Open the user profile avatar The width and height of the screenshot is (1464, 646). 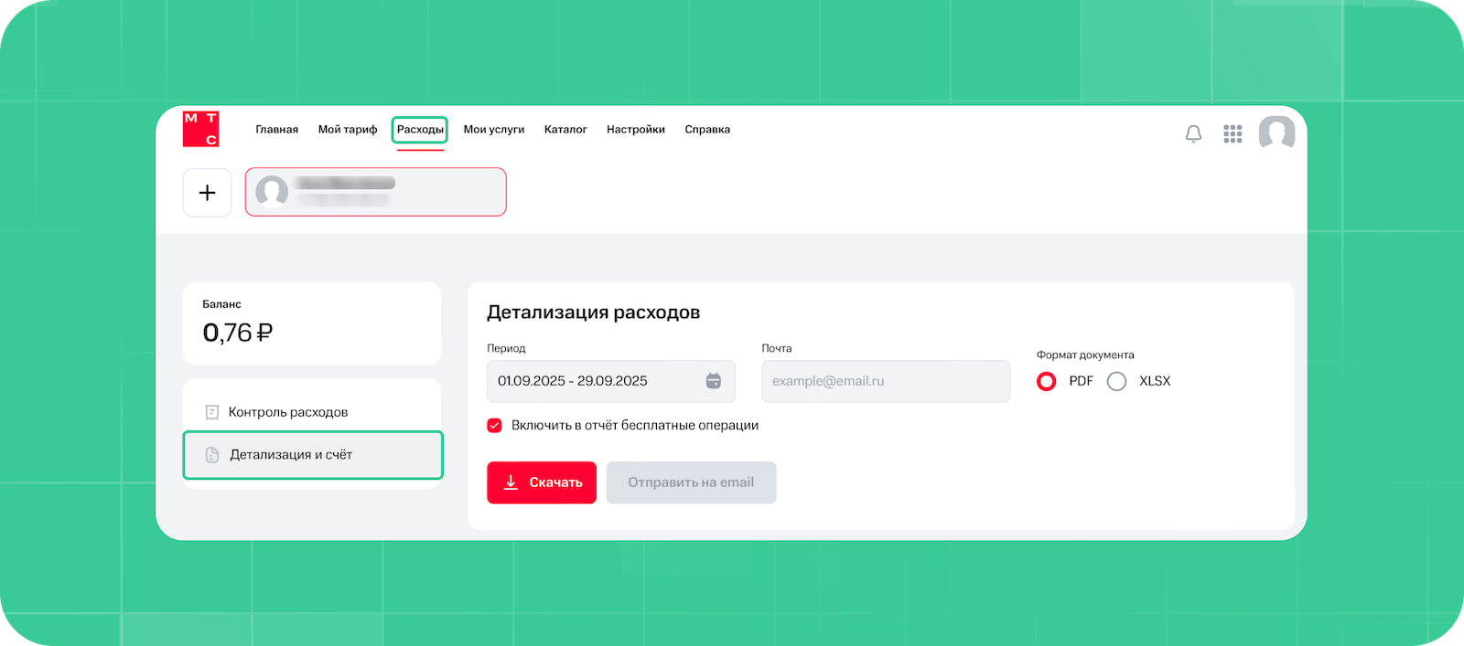(1276, 133)
